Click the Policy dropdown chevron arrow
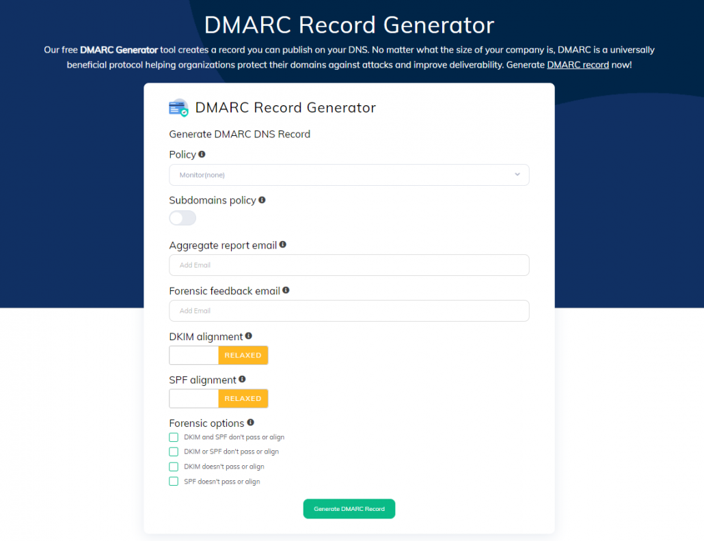 click(518, 175)
